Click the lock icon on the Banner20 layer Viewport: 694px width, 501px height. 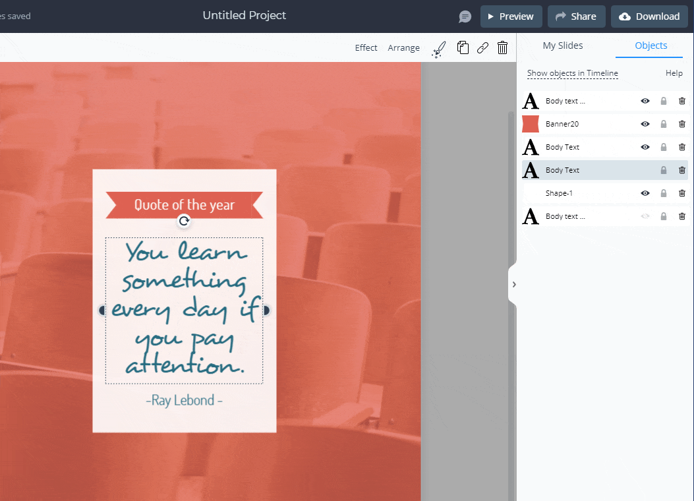click(x=664, y=124)
